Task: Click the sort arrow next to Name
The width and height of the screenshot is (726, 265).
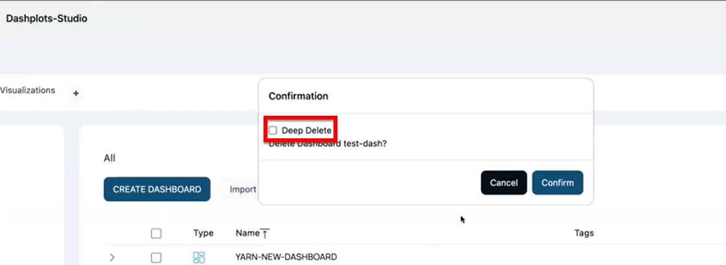Action: click(264, 233)
